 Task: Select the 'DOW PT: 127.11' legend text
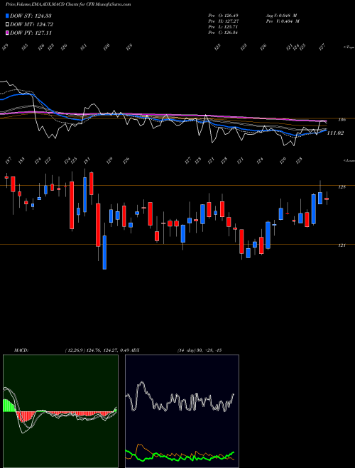tap(31, 33)
